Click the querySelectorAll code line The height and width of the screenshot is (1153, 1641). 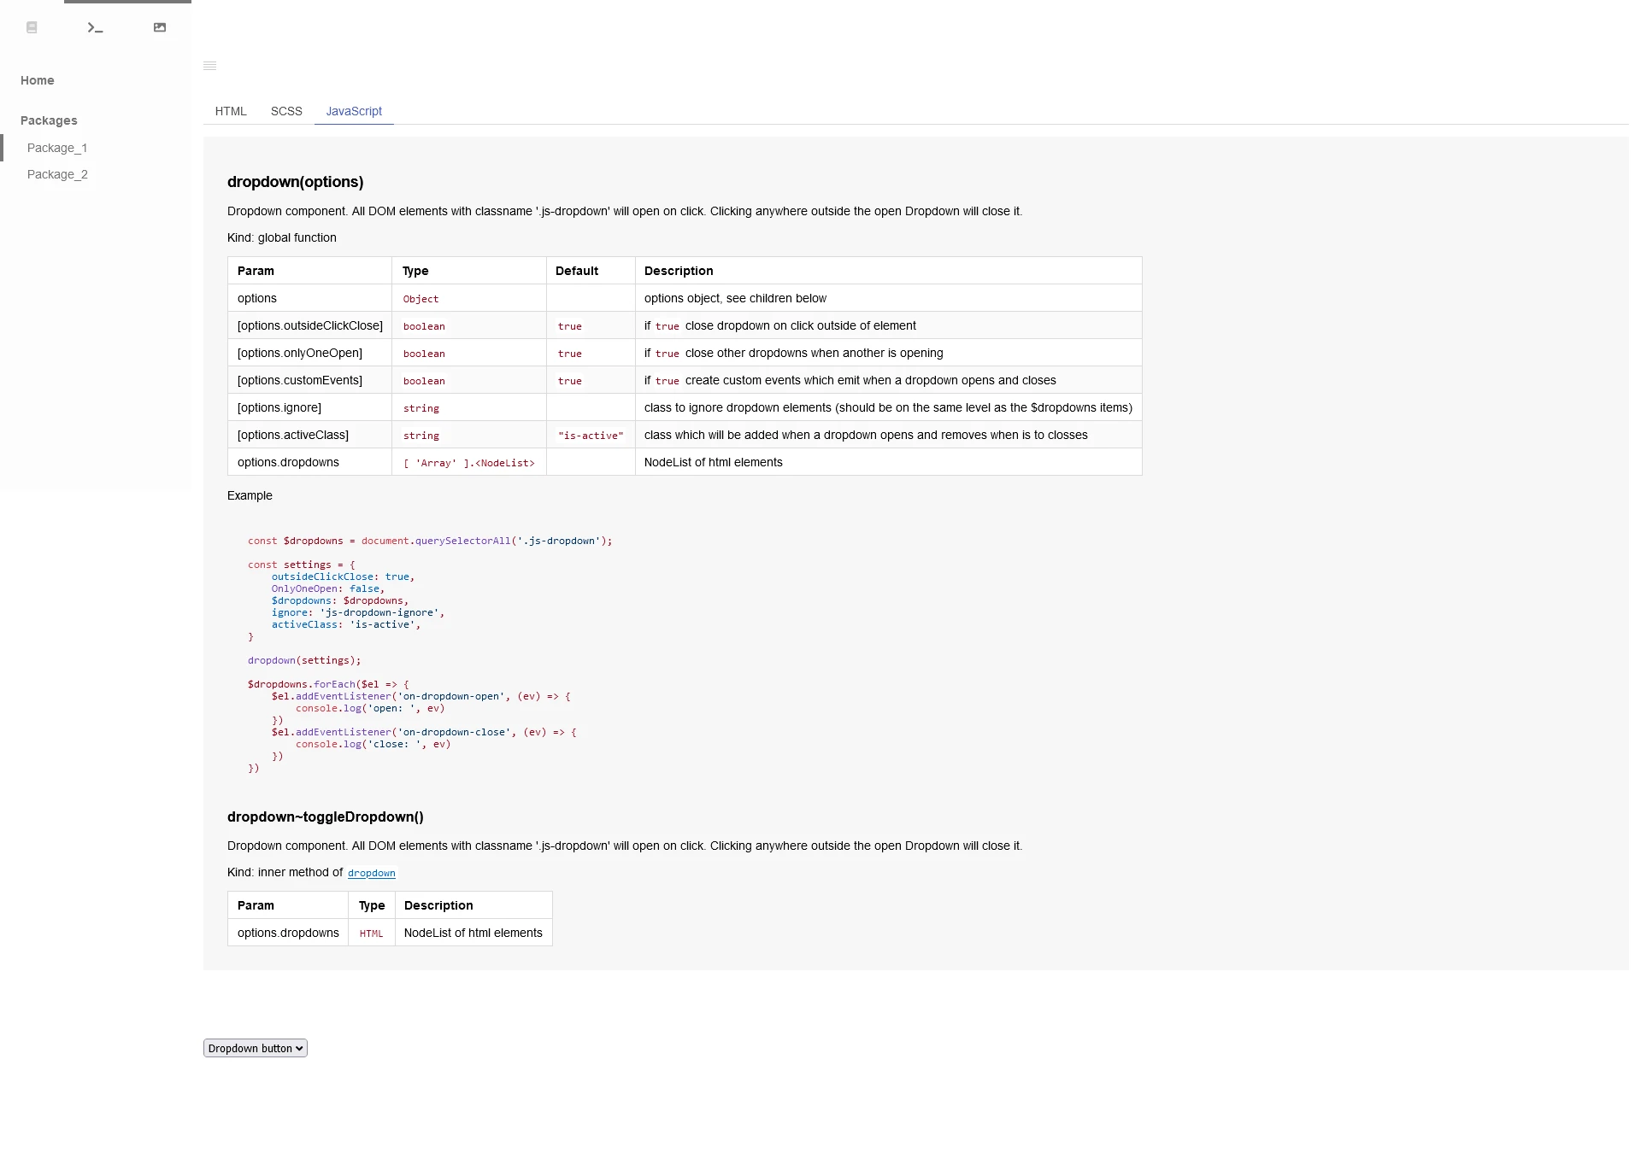430,541
